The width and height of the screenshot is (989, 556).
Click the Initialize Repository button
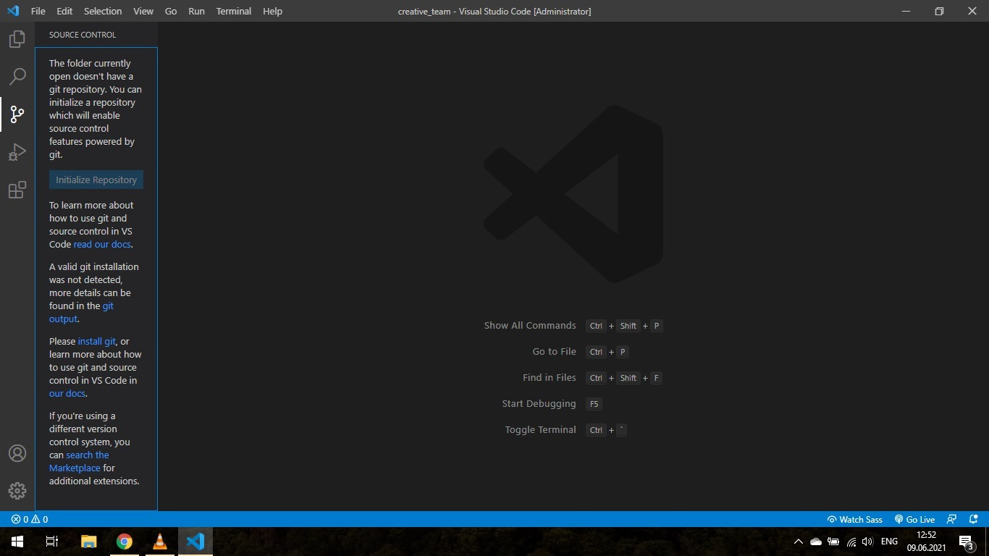[96, 180]
